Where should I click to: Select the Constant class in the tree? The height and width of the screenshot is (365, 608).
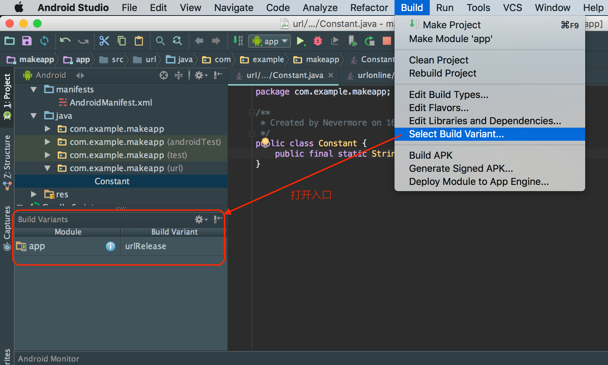coord(112,181)
